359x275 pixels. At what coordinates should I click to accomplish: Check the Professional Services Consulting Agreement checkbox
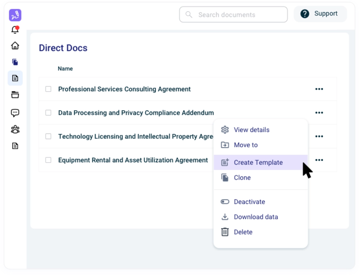(48, 89)
